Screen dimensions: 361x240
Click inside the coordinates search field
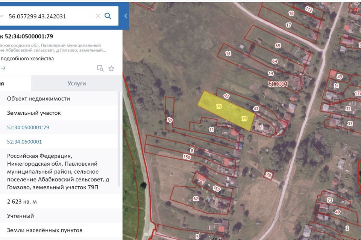pyautogui.click(x=51, y=16)
